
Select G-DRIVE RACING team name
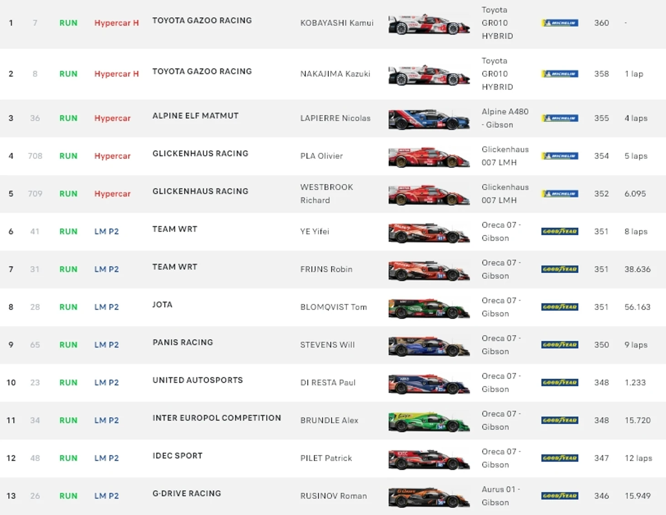point(187,494)
